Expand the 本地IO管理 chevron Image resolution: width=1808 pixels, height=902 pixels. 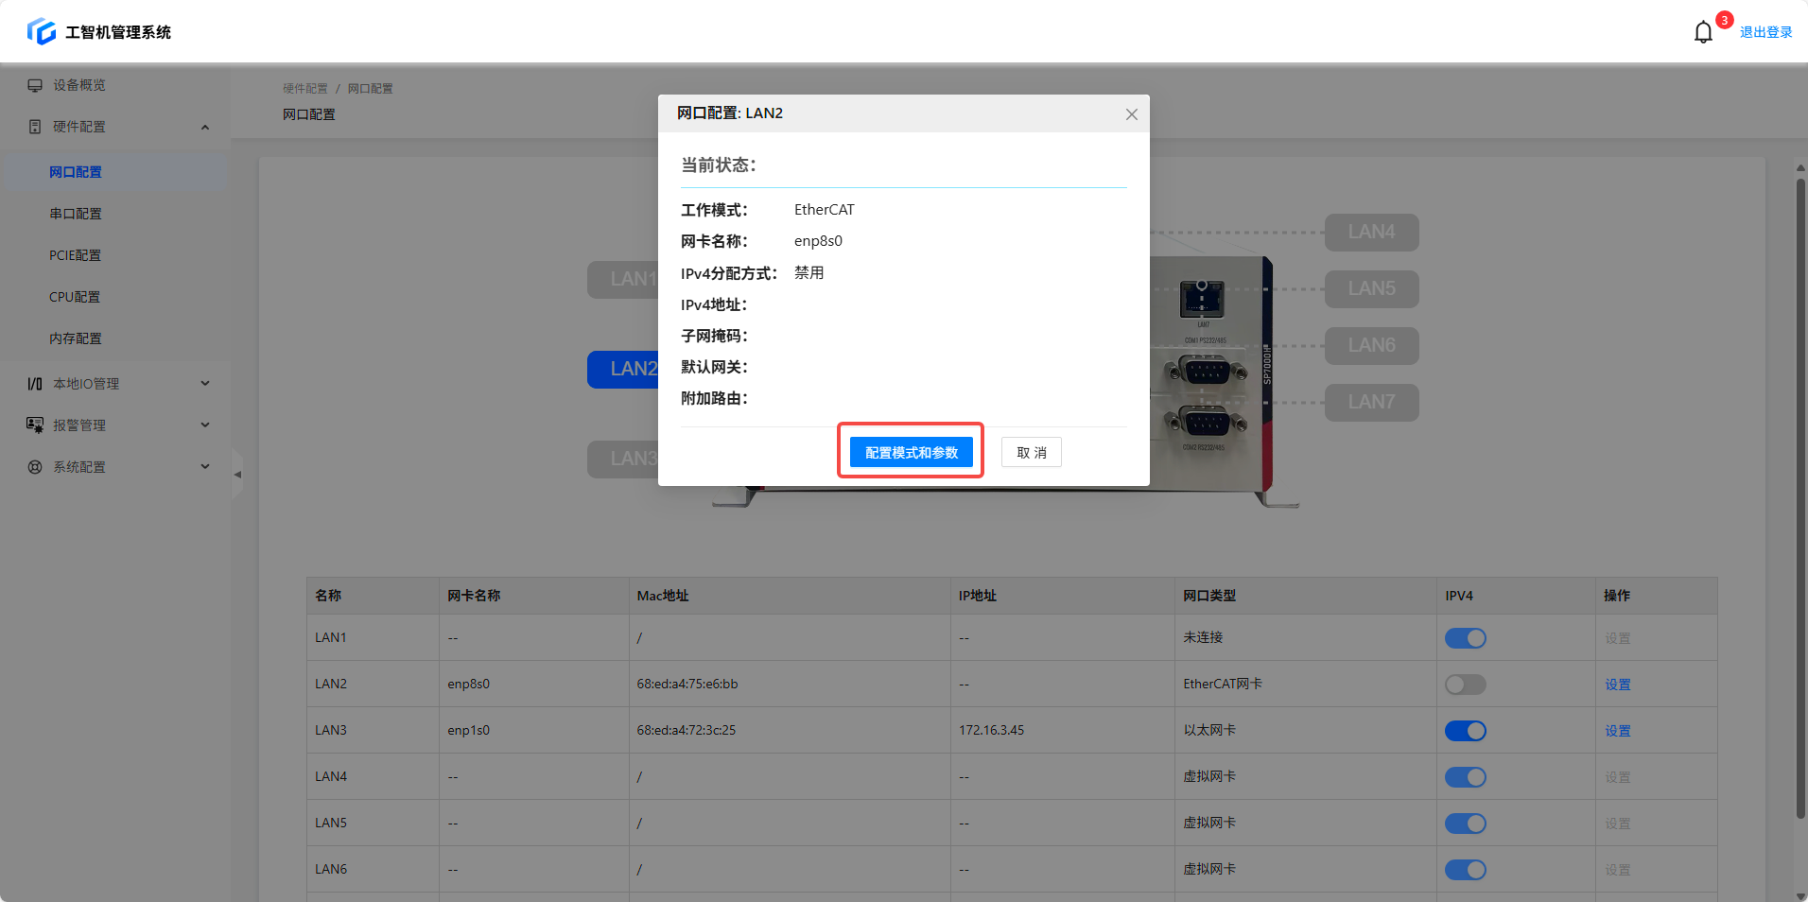(205, 384)
